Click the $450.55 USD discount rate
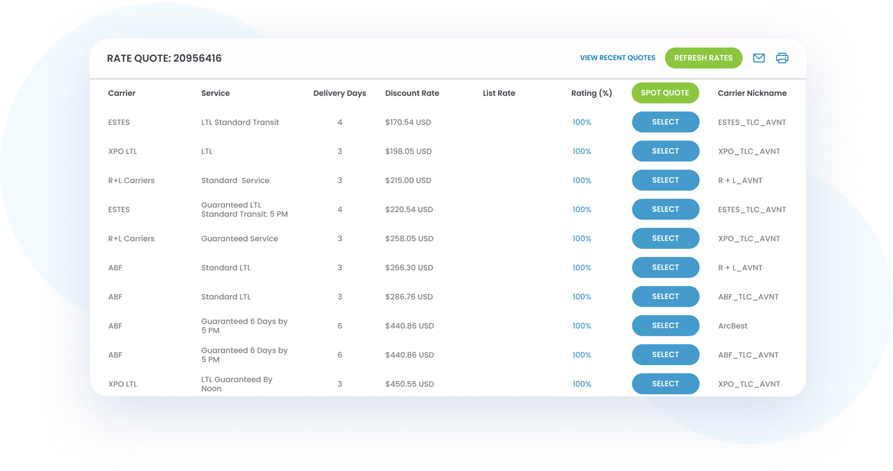This screenshot has width=893, height=471. [x=409, y=384]
